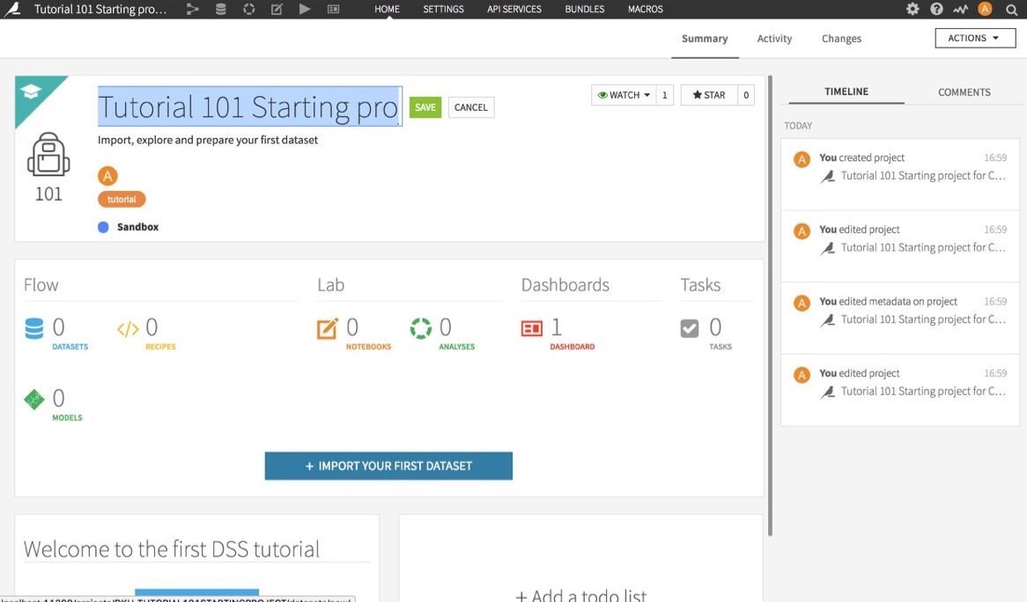
Task: Click the avatar on 'You edited metadata' entry
Action: click(802, 303)
